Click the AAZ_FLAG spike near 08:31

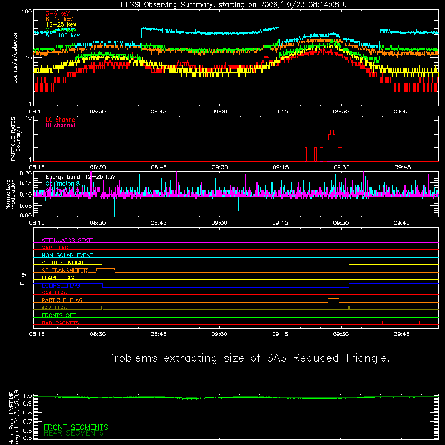[x=102, y=308]
